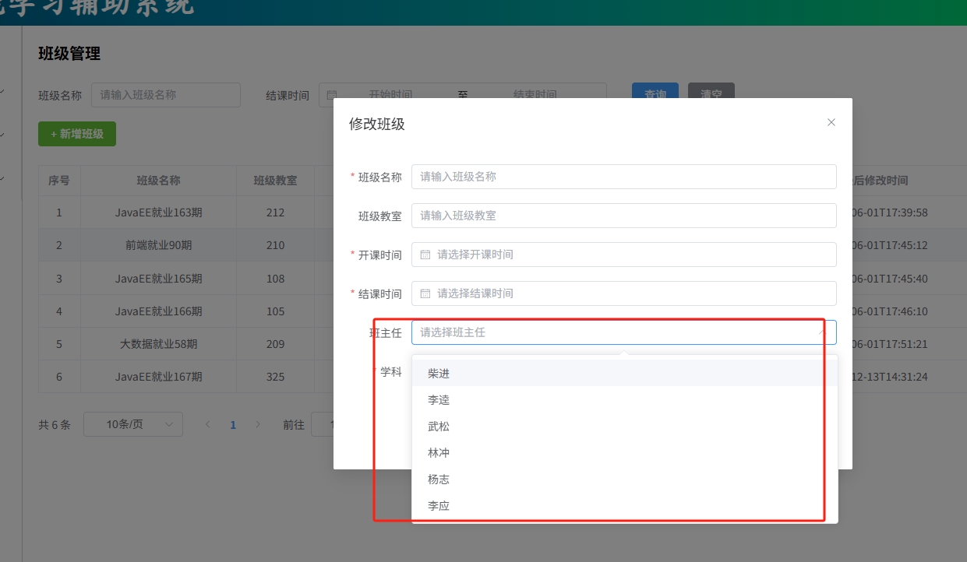The height and width of the screenshot is (562, 967).
Task: Click the 班级名称 input in the dialog
Action: click(623, 177)
